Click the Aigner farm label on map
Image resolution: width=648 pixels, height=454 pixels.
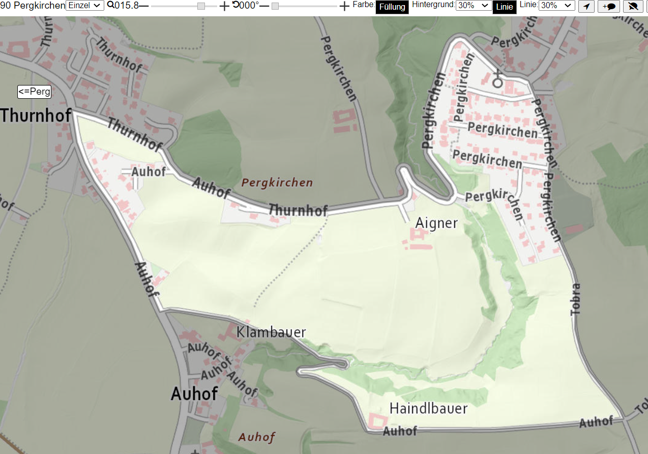point(437,223)
